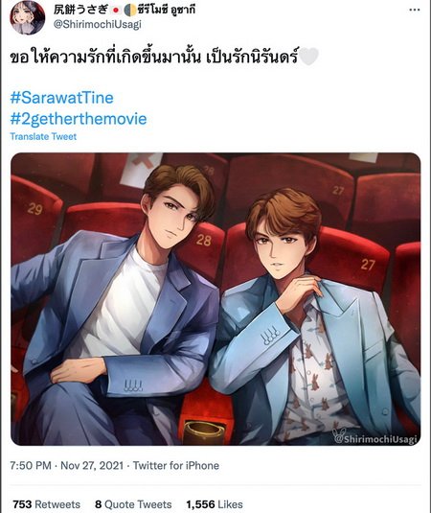Screen dimensions: 431x513
Task: Open the #2getherthemovie hashtag
Action: point(79,119)
